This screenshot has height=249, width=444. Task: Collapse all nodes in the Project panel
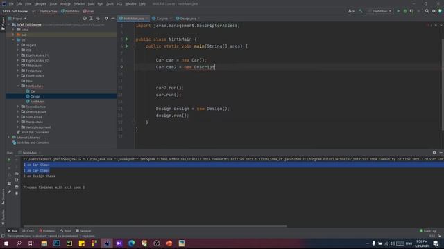[98, 19]
